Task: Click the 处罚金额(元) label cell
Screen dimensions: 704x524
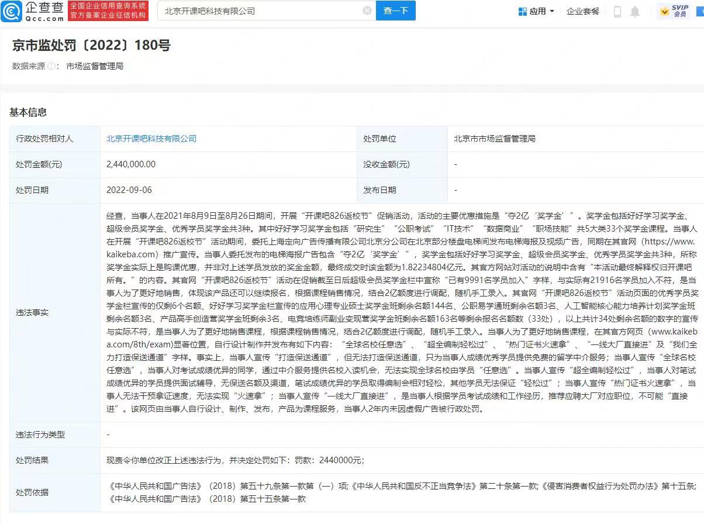Action: pyautogui.click(x=55, y=164)
